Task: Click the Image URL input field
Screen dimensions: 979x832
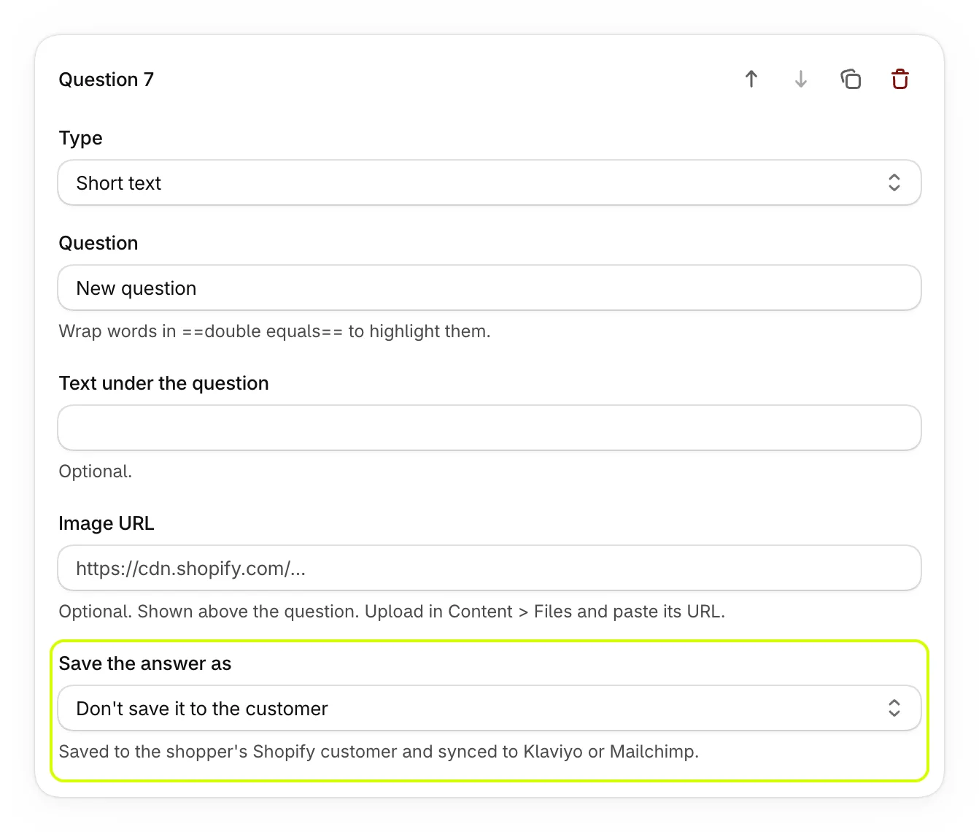Action: tap(489, 568)
